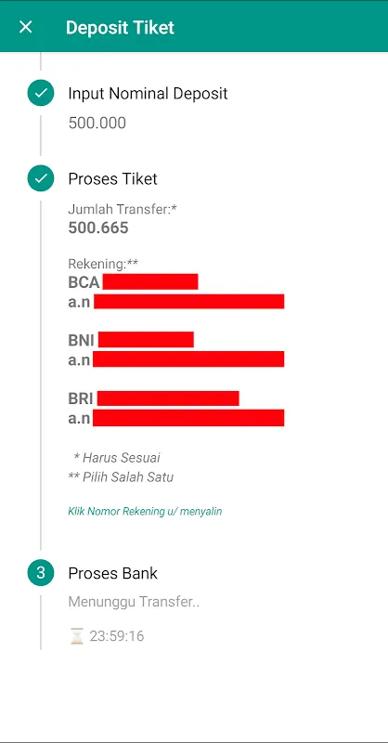Image resolution: width=388 pixels, height=743 pixels.
Task: Tap the 500.665 transfer amount
Action: 98,228
